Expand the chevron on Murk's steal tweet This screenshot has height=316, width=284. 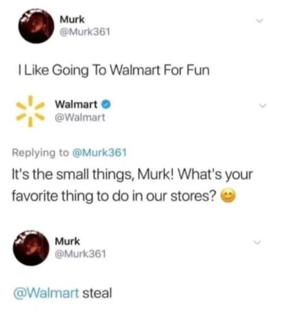point(257,242)
